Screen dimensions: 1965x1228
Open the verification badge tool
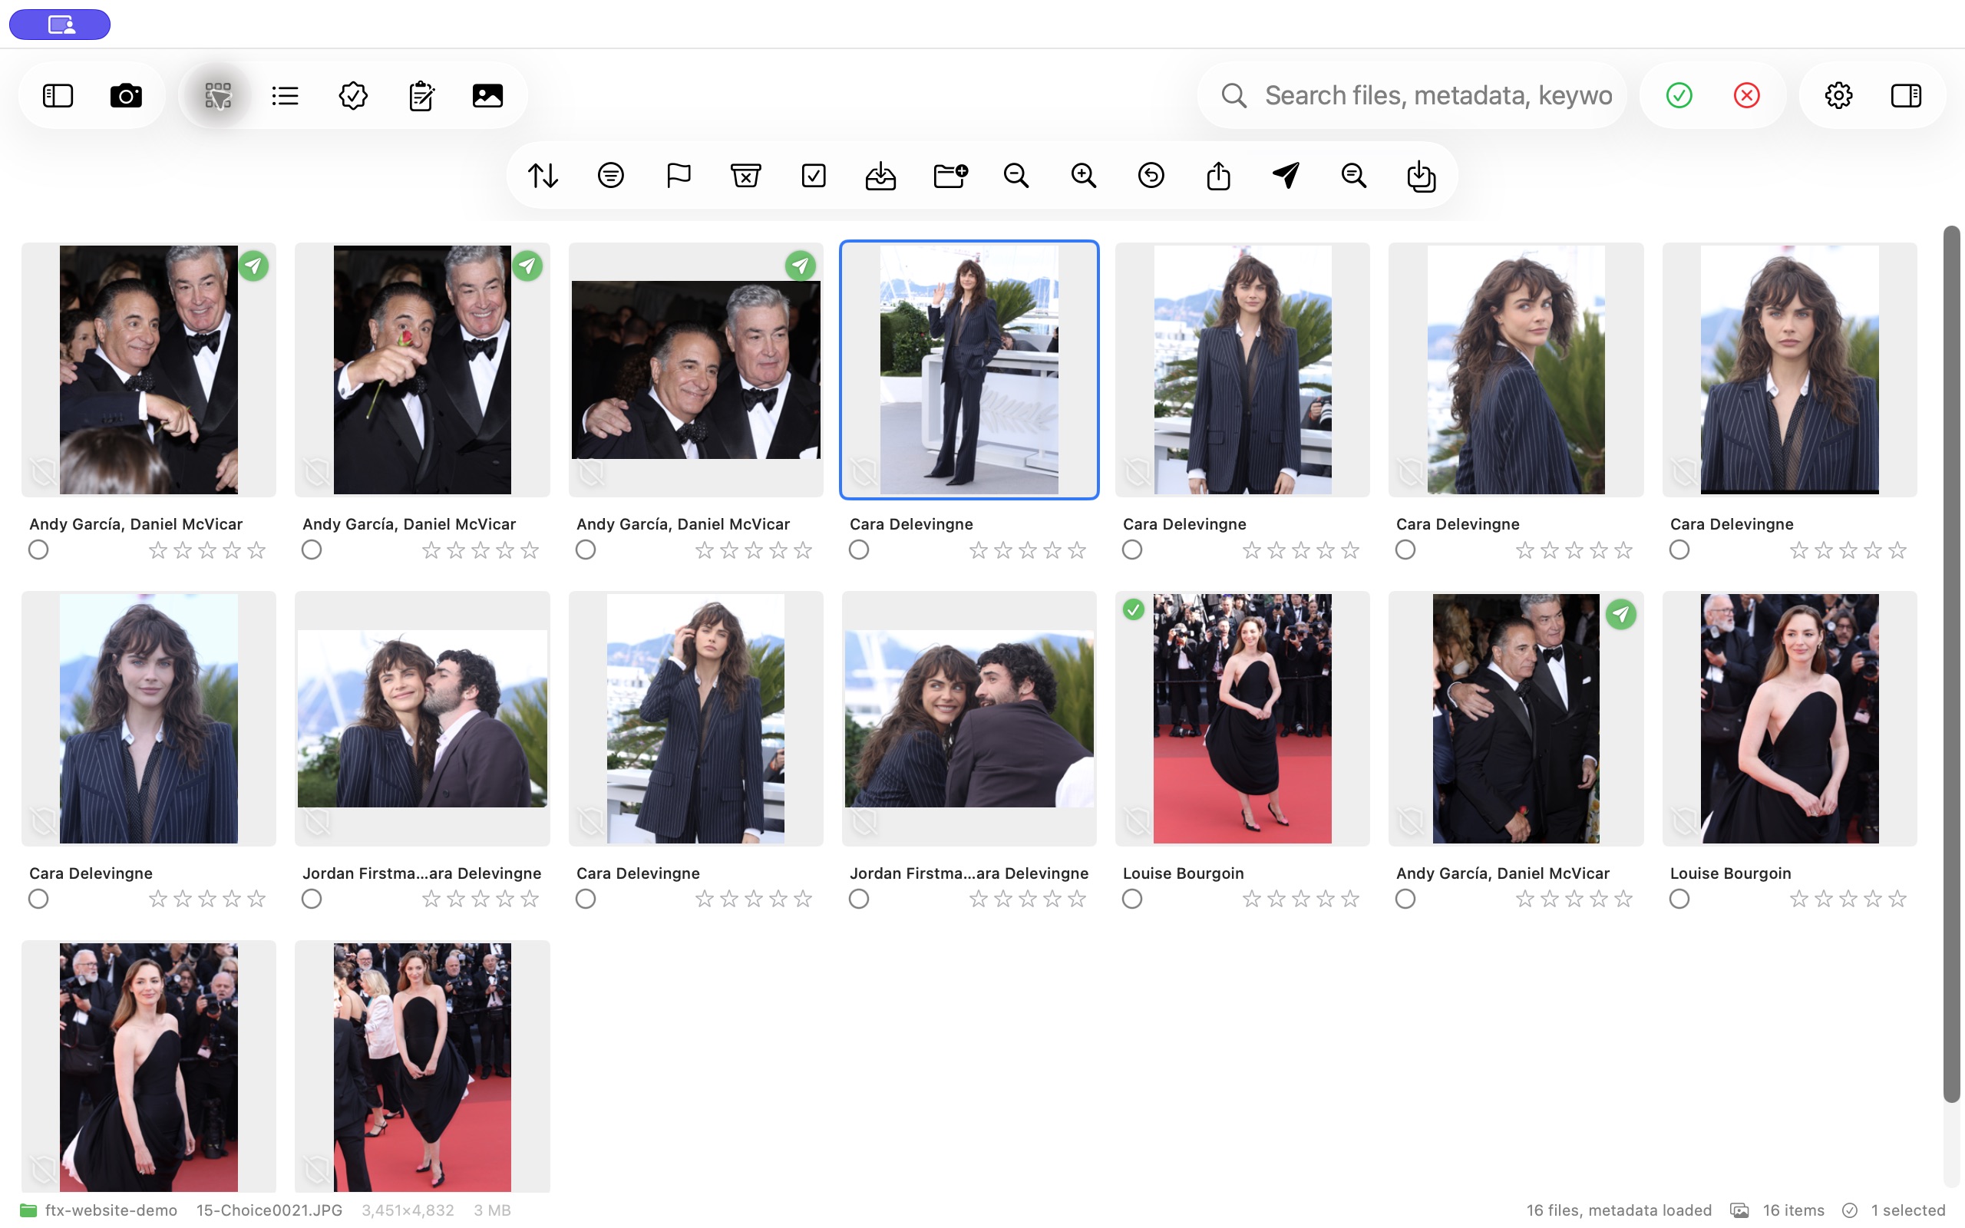tap(353, 96)
